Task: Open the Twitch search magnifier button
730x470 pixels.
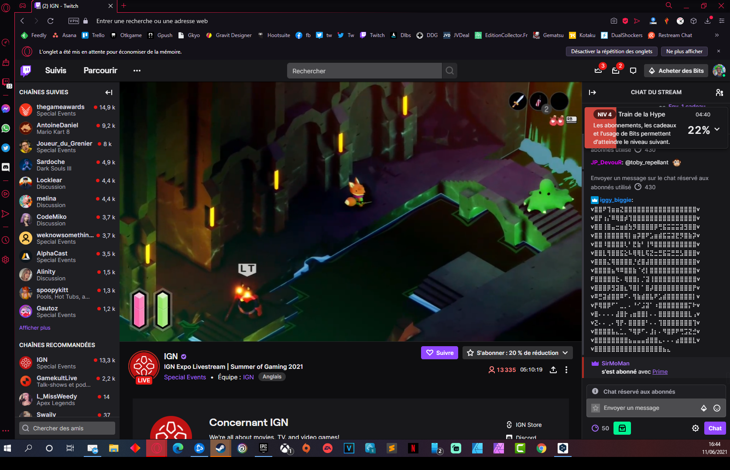Action: [x=450, y=71]
